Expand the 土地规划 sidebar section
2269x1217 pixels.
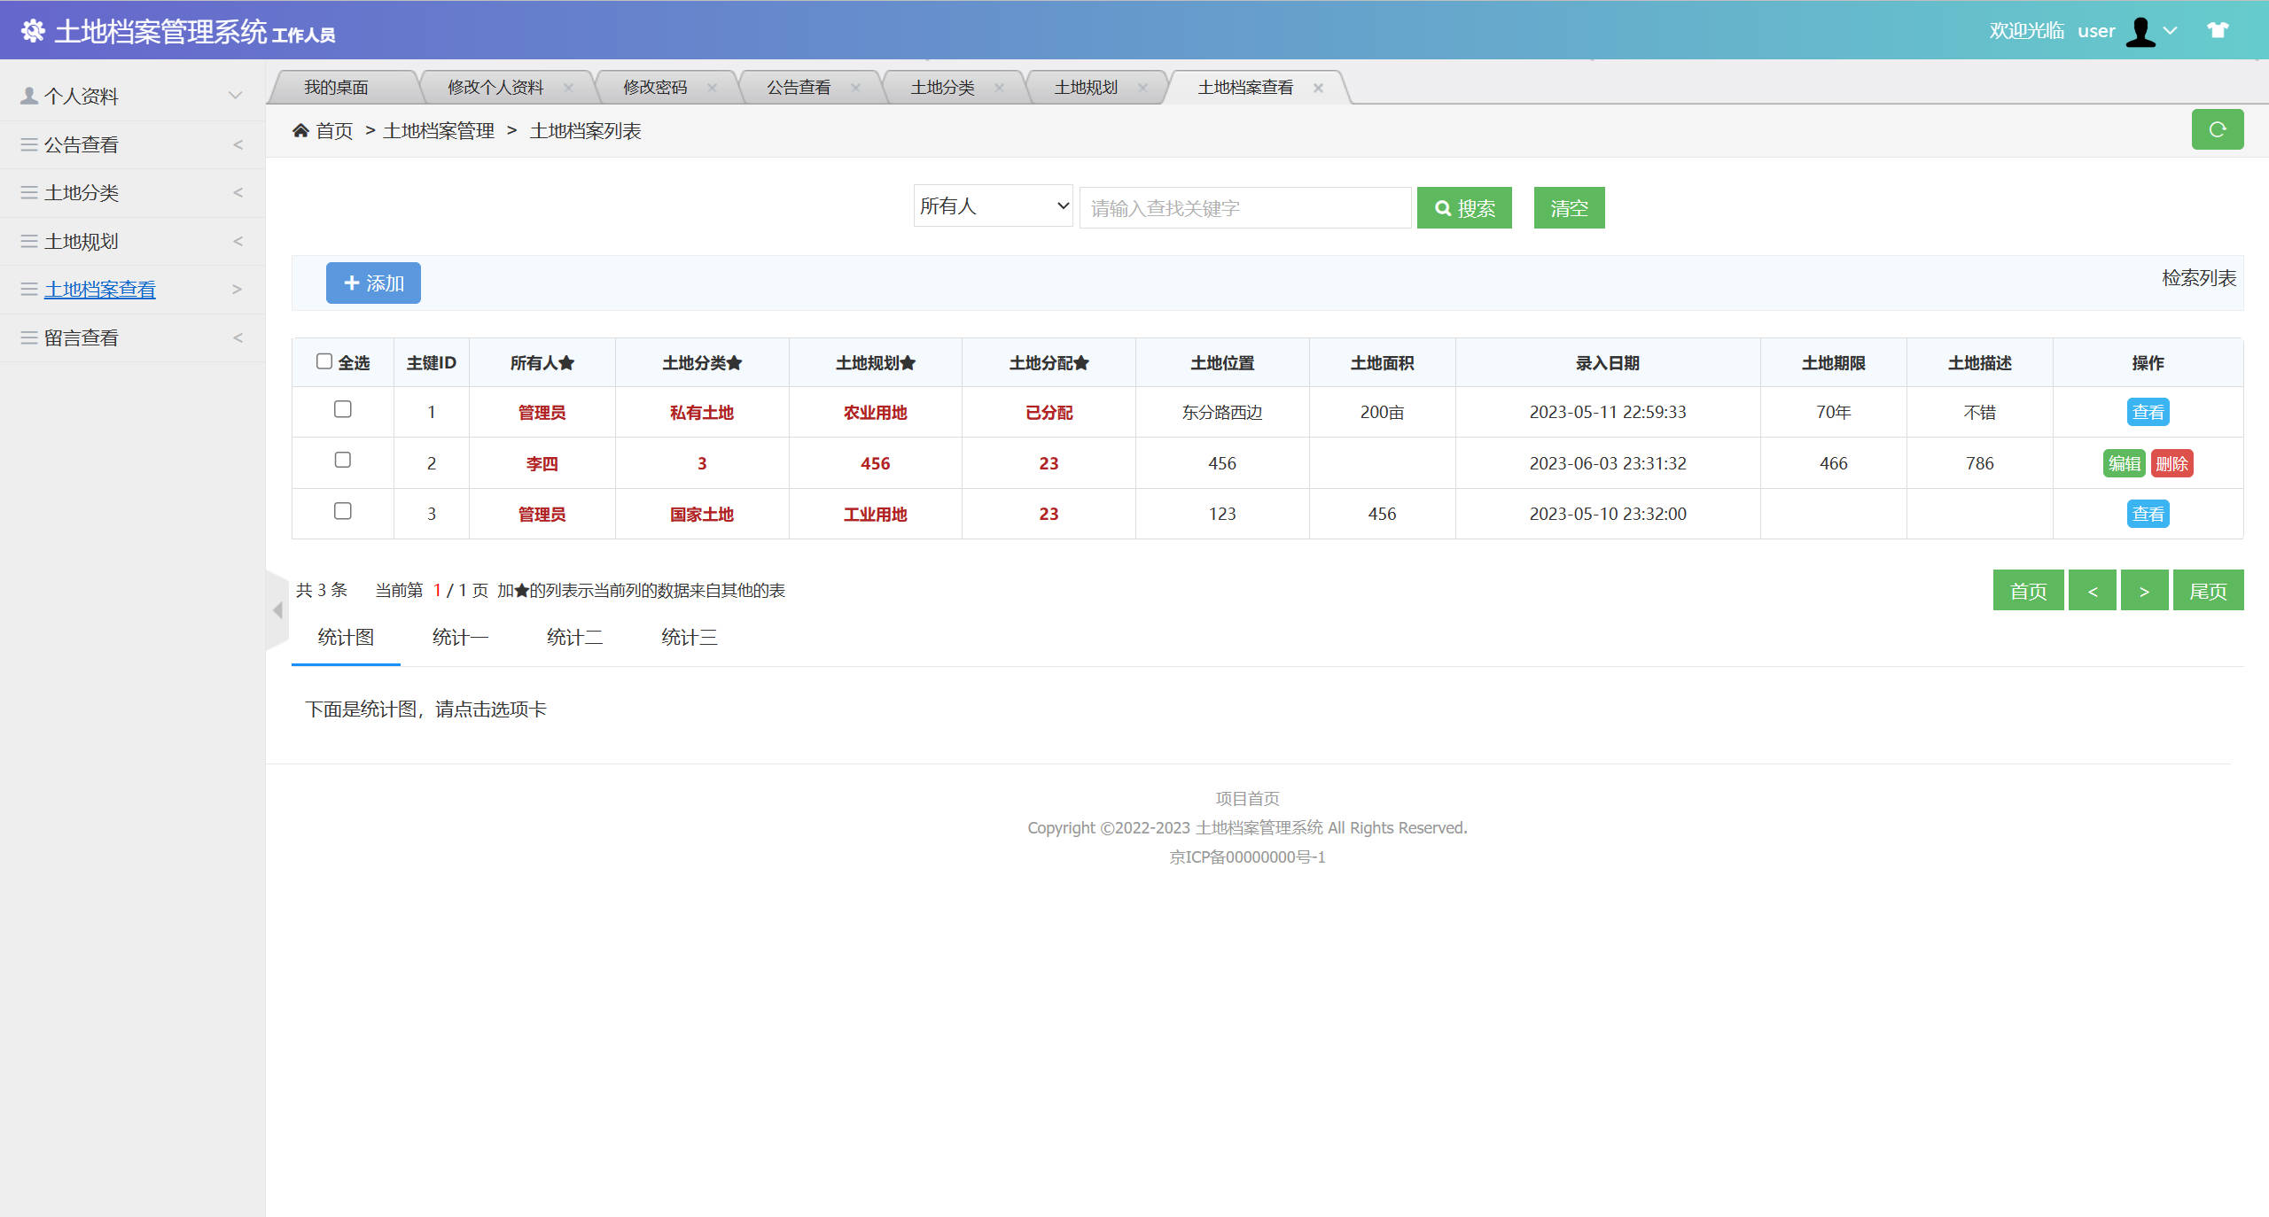[x=82, y=241]
